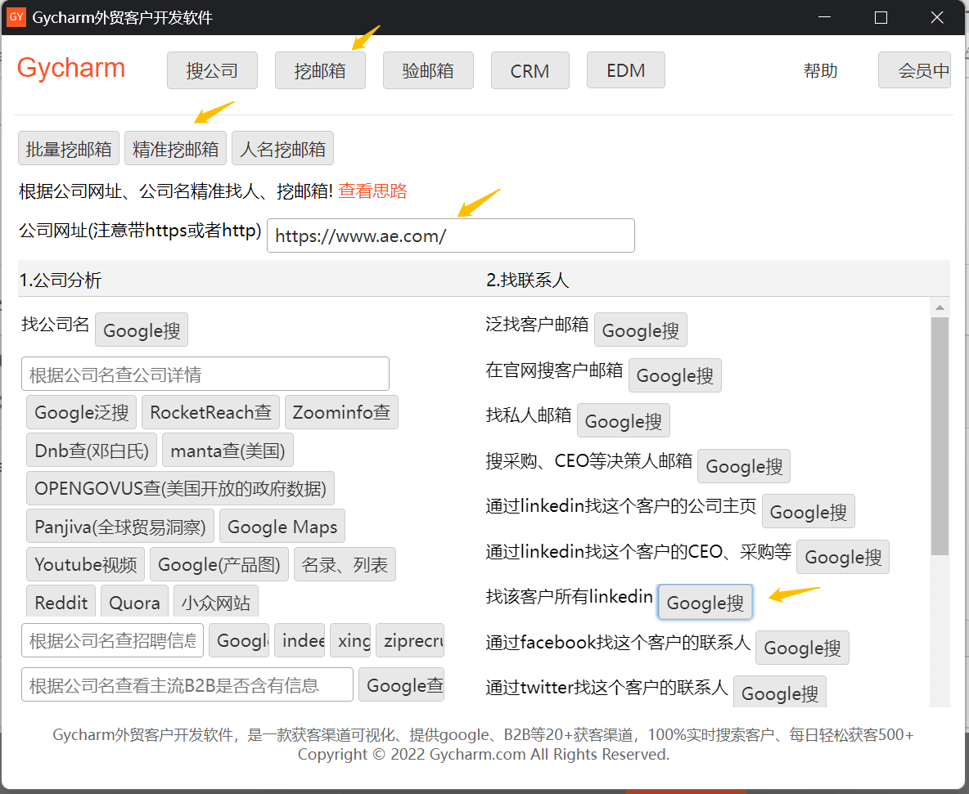Select the 人名挖邮箱 sub-tab
969x794 pixels.
tap(282, 148)
